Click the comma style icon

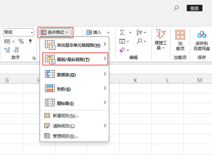30,41
